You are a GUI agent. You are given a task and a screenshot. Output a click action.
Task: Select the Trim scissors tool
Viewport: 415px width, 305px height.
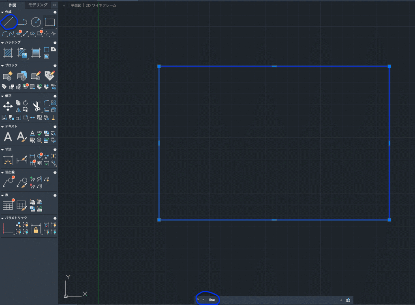[x=36, y=107]
